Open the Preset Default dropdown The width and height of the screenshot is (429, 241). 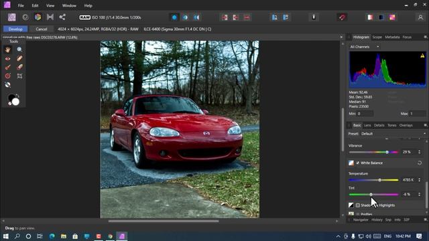[393, 134]
